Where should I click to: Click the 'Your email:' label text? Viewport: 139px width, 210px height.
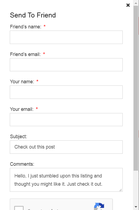[x=22, y=109]
